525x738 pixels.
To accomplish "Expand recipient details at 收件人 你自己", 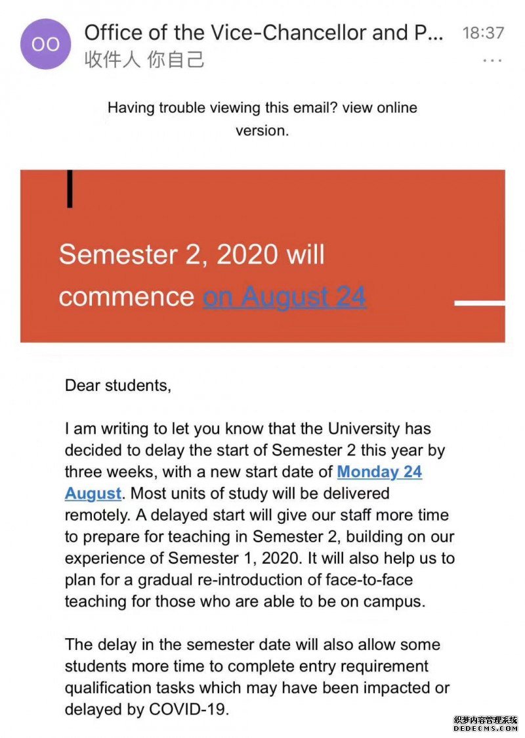I will tap(144, 60).
